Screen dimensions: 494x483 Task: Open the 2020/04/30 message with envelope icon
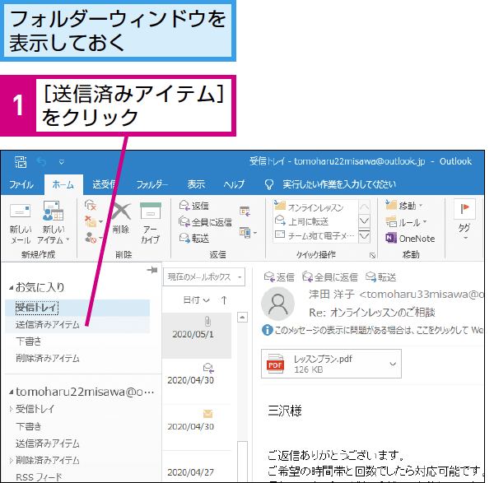[x=197, y=427]
